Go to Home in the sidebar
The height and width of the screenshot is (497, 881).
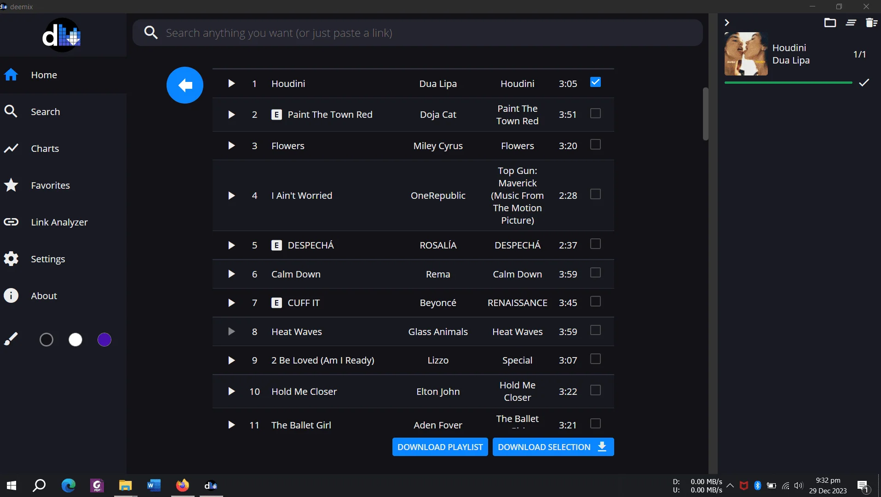(x=63, y=75)
